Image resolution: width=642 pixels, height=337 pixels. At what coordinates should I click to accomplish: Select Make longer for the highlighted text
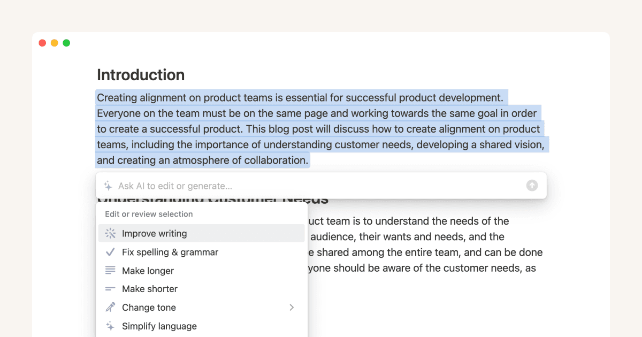click(148, 271)
